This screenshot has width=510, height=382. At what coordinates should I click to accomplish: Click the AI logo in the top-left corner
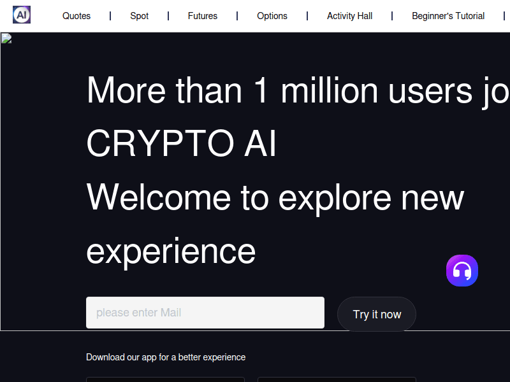pos(21,14)
